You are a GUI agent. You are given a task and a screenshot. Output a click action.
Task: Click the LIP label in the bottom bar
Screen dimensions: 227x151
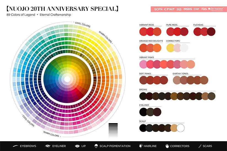pyautogui.click(x=83, y=146)
